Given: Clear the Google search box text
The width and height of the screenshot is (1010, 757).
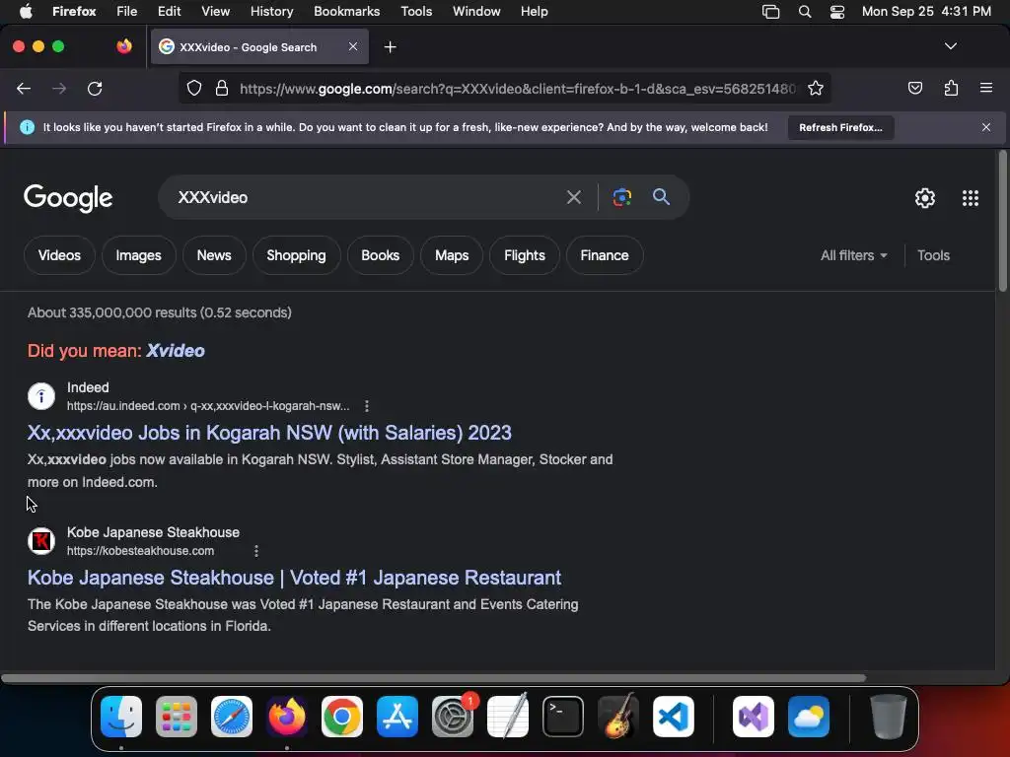Looking at the screenshot, I should (x=573, y=197).
